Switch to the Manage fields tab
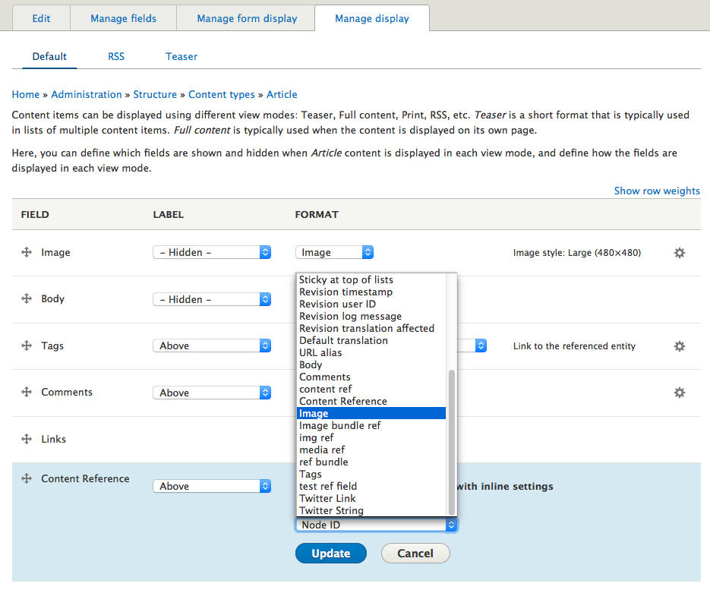 point(123,18)
